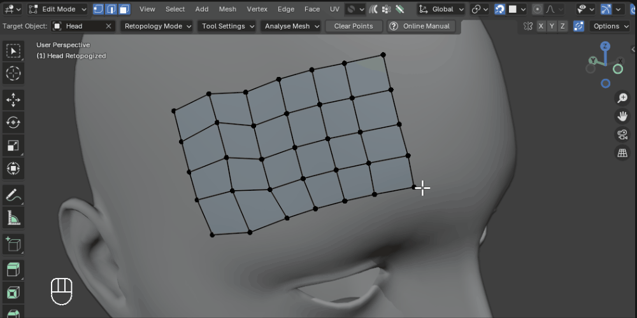637x318 pixels.
Task: Open the proportional falloff curve dropdown
Action: [555, 9]
